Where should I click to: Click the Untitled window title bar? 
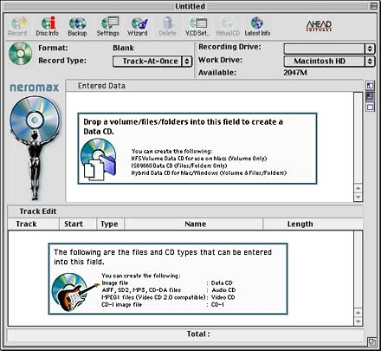[190, 6]
